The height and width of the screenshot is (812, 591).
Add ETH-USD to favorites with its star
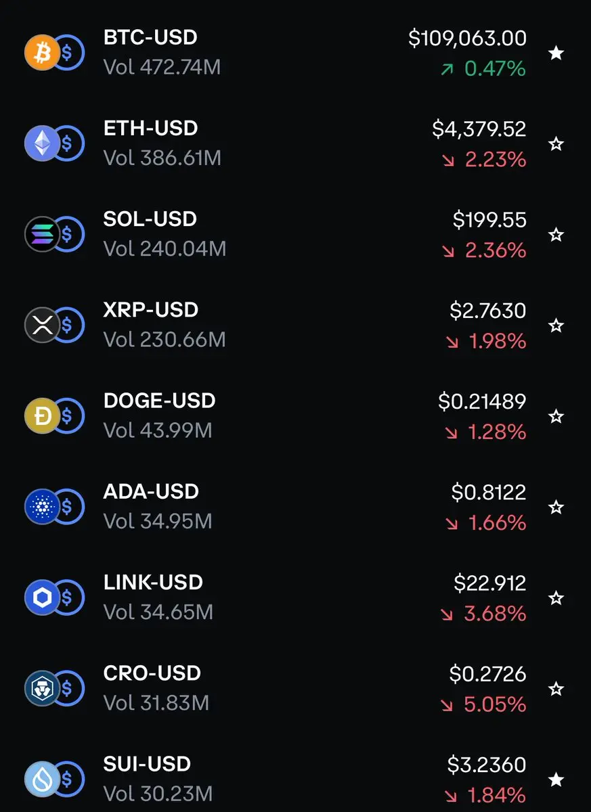pos(556,143)
